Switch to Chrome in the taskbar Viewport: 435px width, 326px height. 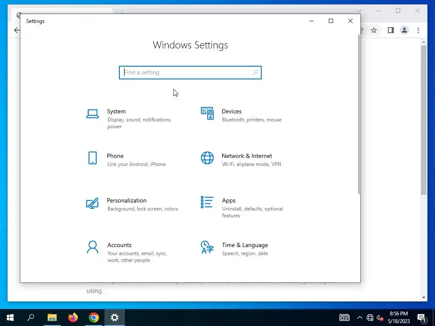(x=94, y=318)
